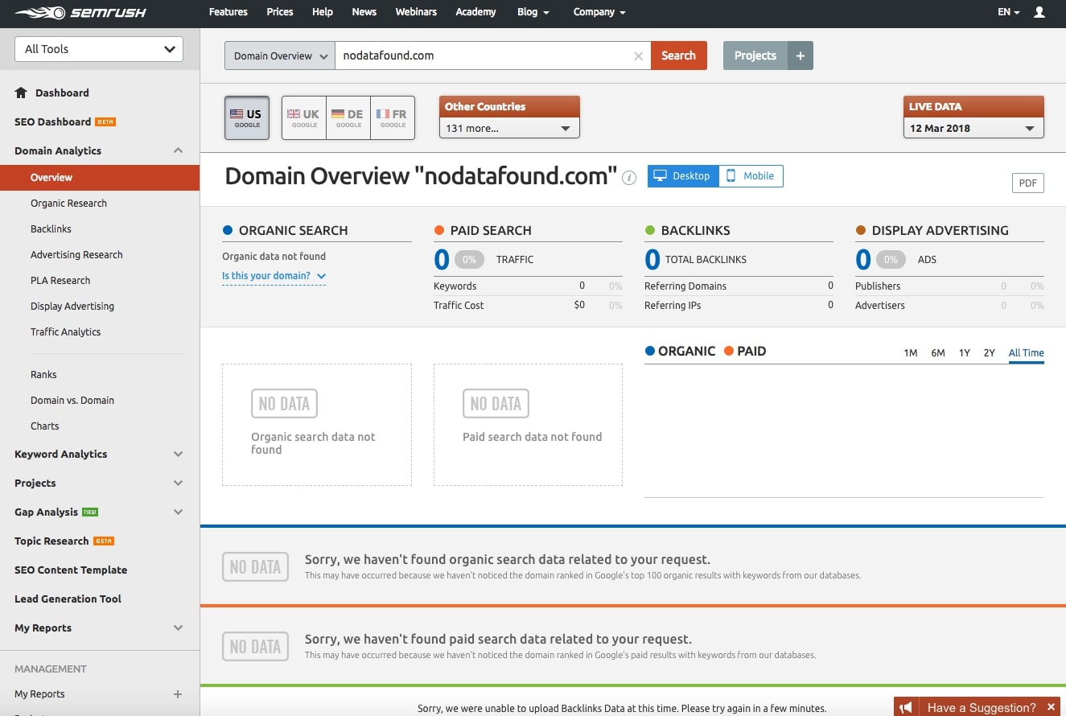Expand the All Tools dropdown
This screenshot has width=1066, height=716.
tap(99, 49)
